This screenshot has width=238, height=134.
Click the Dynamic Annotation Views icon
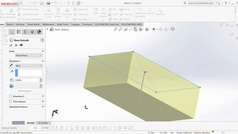point(135,29)
